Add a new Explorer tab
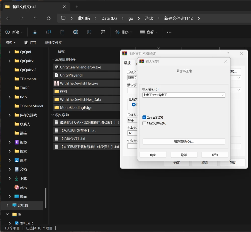This screenshot has height=232, width=251. 77,7
